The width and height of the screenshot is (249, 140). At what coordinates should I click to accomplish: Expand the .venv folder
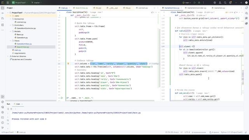point(11,16)
